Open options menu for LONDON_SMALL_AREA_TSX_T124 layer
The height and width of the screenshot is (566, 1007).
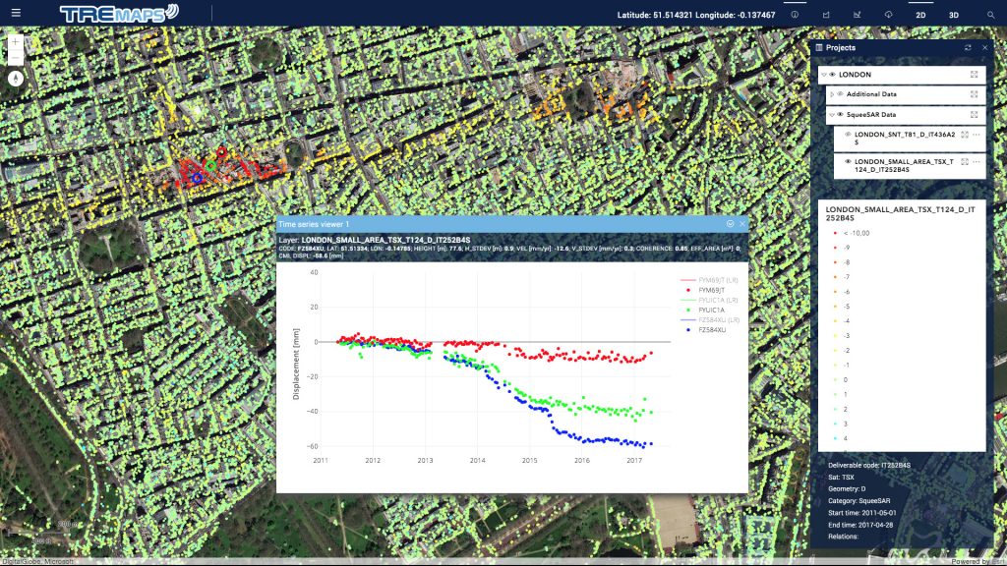[975, 162]
